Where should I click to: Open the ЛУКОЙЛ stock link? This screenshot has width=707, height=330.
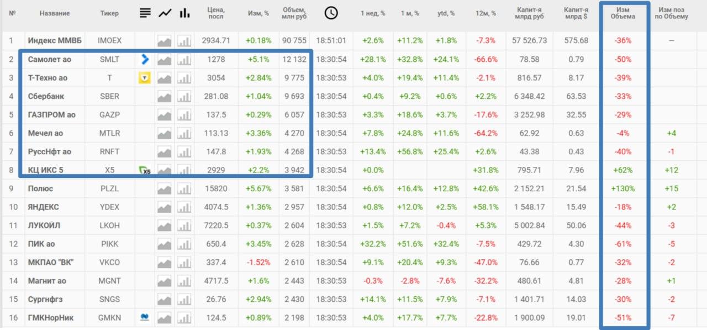[44, 226]
